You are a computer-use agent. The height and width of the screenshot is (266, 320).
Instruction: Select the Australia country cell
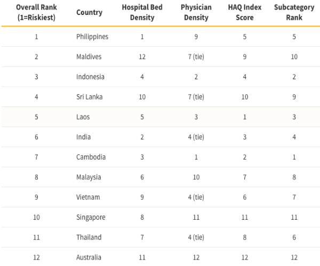90,257
